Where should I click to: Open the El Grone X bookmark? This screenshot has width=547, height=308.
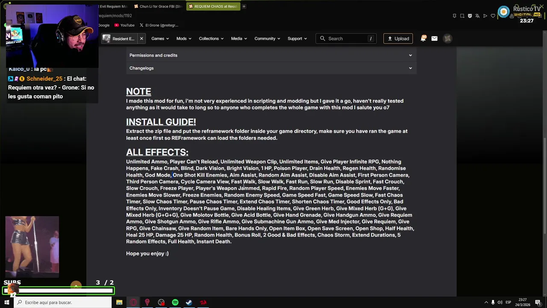[159, 25]
